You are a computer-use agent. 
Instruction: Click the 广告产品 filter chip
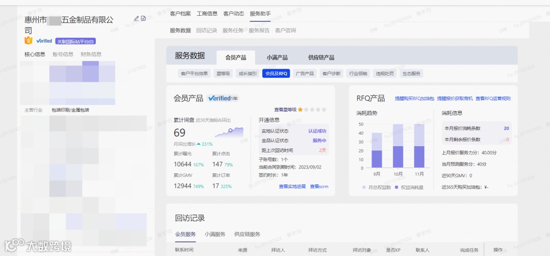click(x=305, y=74)
